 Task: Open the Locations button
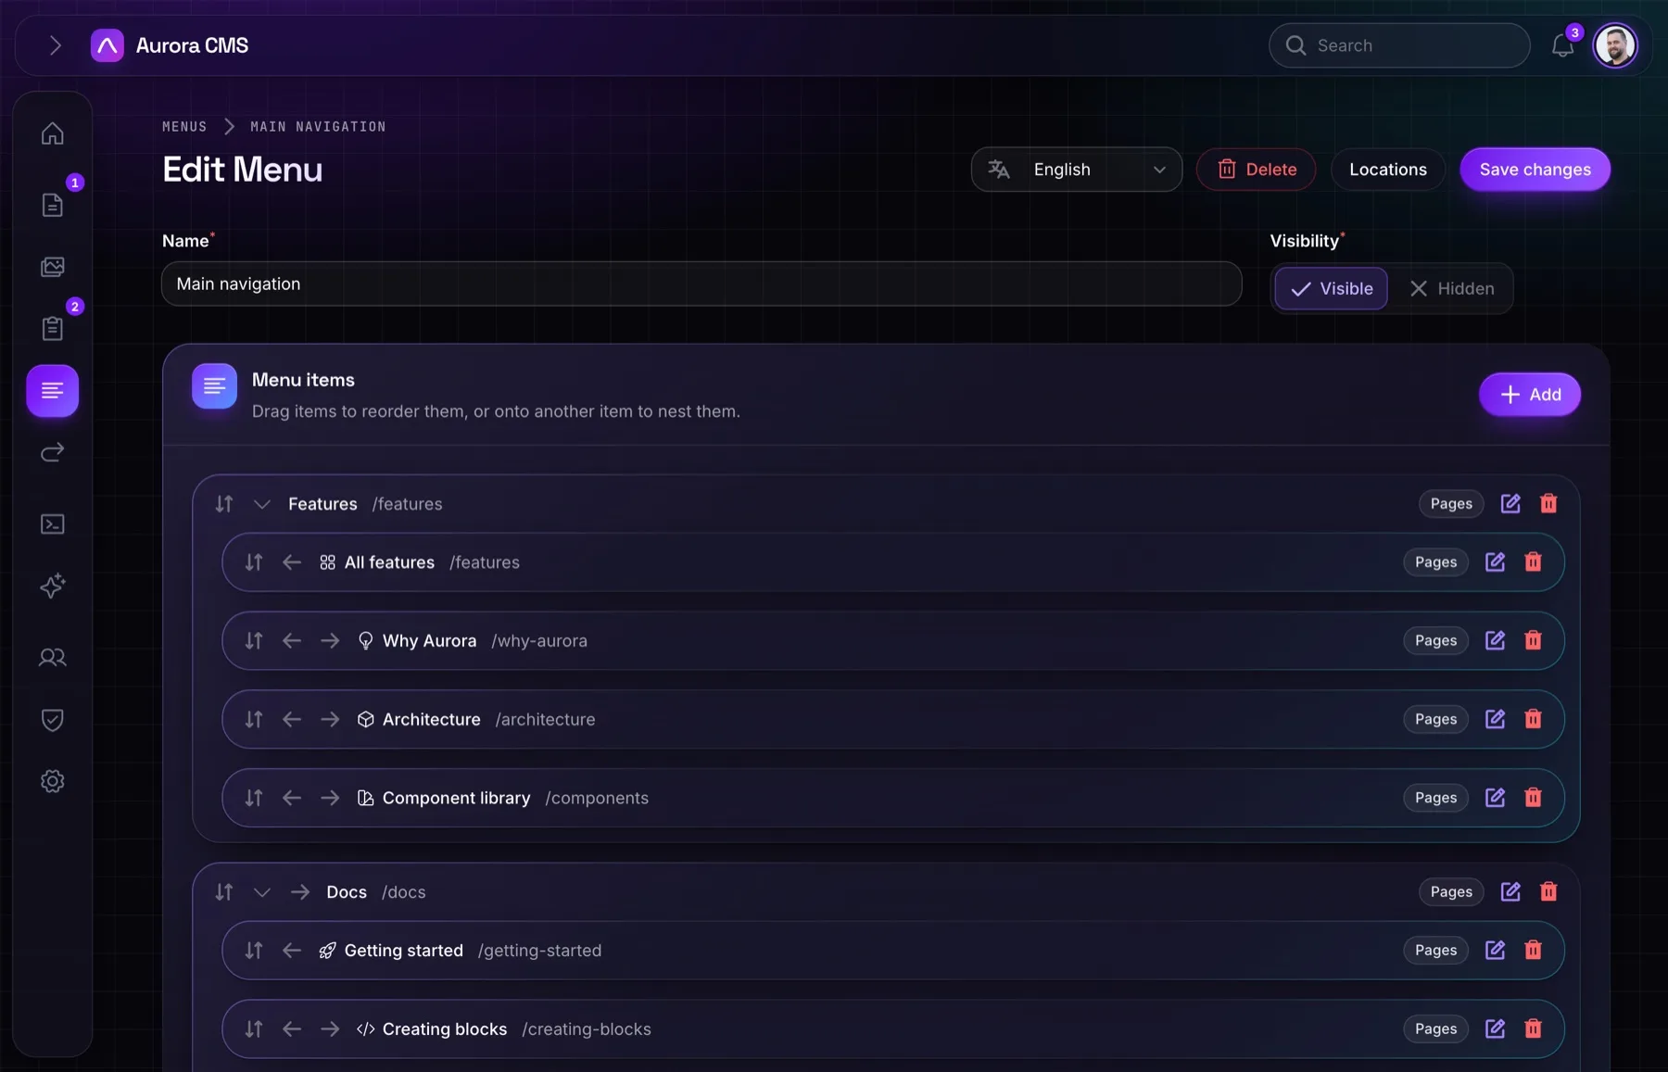point(1387,170)
